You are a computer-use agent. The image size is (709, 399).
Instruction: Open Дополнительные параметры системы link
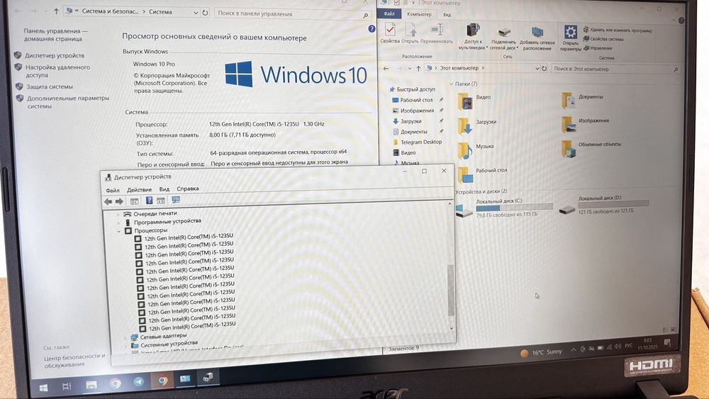click(68, 102)
